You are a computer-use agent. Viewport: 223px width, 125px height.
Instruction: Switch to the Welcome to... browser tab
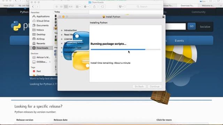[x=208, y=6]
